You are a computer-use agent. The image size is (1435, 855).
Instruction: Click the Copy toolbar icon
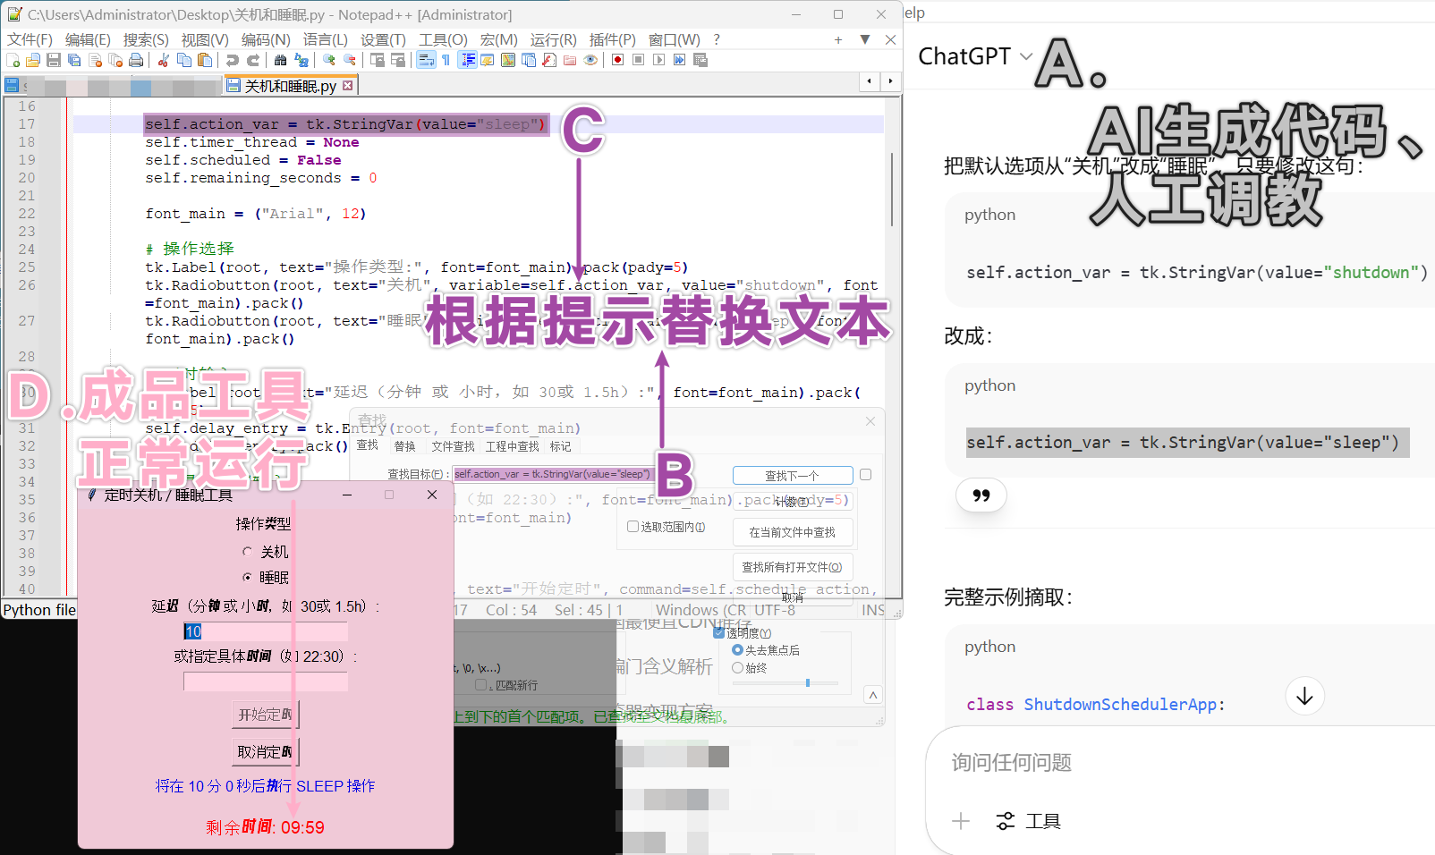click(184, 60)
